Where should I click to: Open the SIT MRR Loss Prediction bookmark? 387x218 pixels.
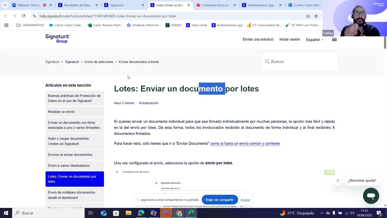point(303,25)
